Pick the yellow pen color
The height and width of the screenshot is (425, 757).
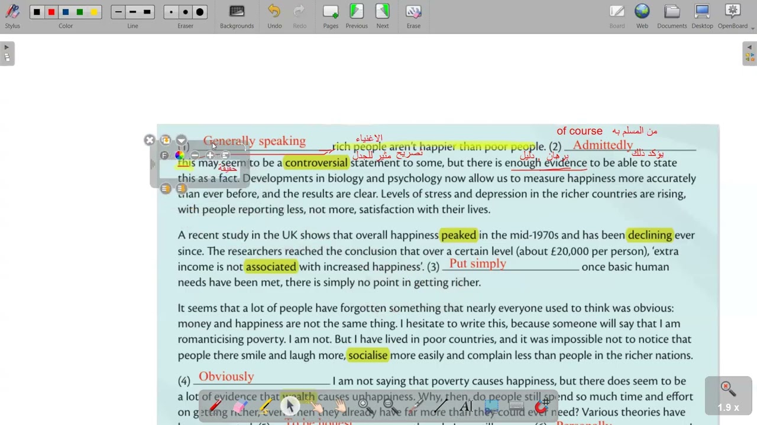(x=94, y=12)
